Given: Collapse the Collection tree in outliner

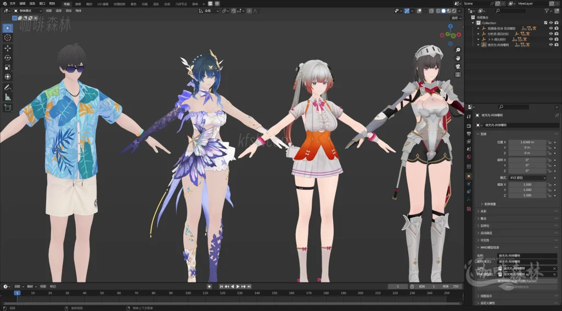Looking at the screenshot, I should click(x=473, y=23).
